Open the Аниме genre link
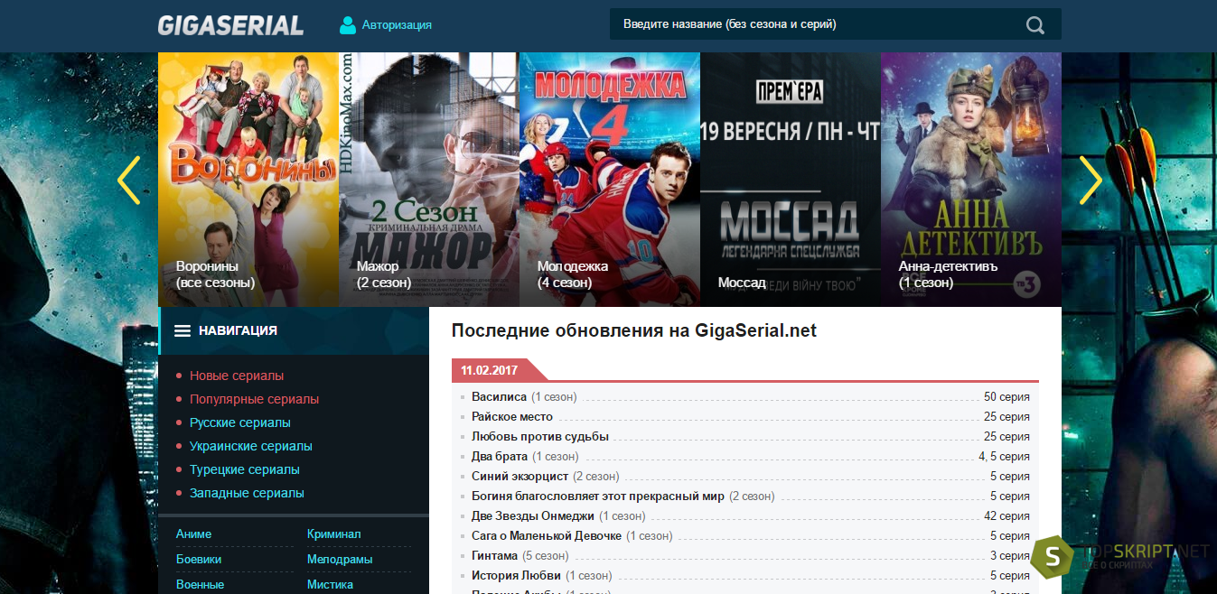 point(193,534)
